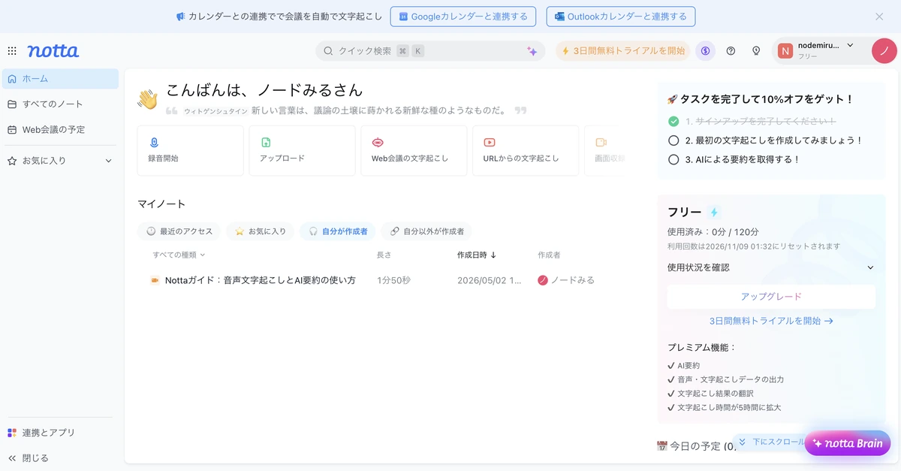The image size is (901, 471).
Task: Click the アップグレード button
Action: pyautogui.click(x=771, y=297)
